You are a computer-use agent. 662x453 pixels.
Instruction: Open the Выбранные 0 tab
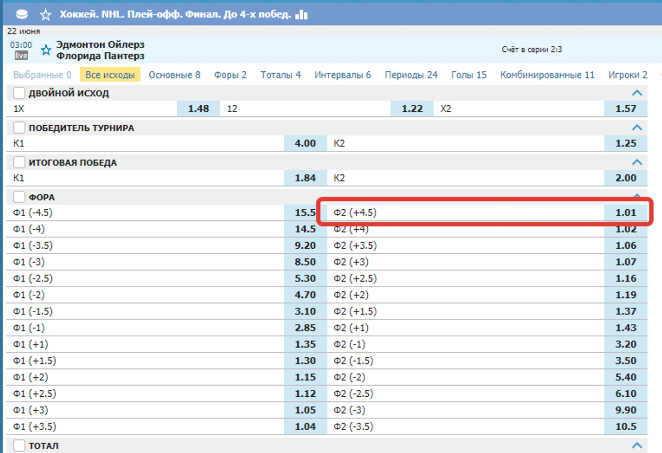(x=42, y=75)
